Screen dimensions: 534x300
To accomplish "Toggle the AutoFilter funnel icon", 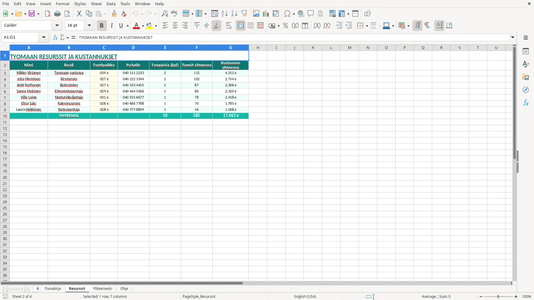I will pyautogui.click(x=244, y=14).
